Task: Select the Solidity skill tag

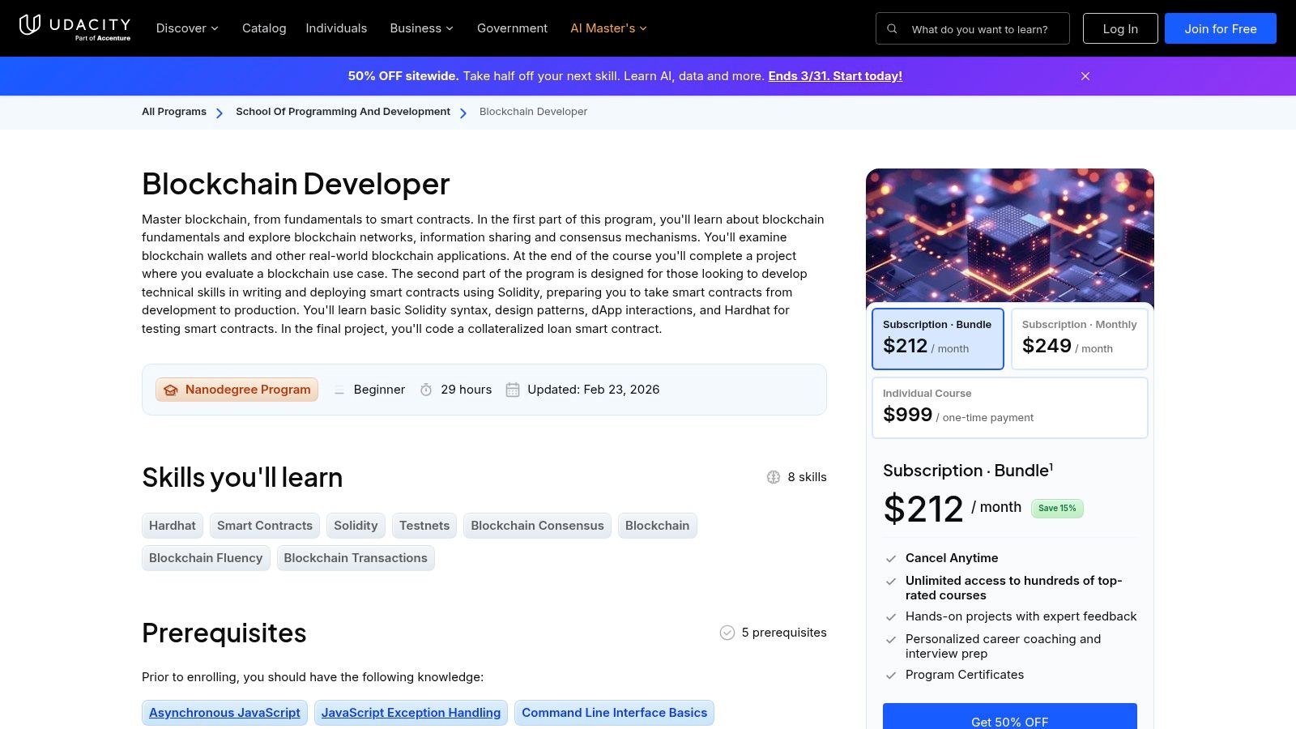Action: tap(356, 526)
